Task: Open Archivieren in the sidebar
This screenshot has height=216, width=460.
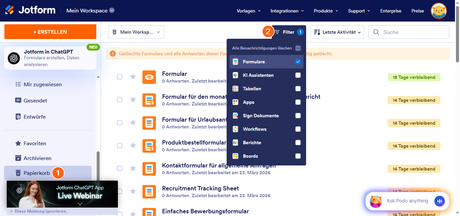Action: (37, 158)
